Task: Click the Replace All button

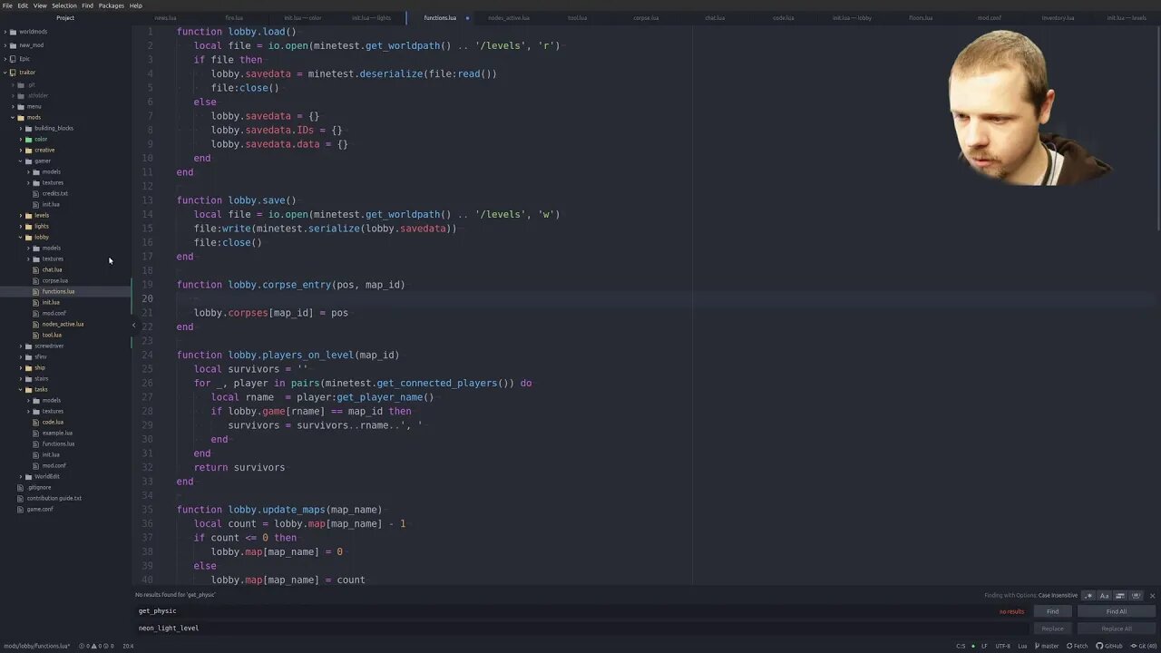Action: [x=1116, y=629]
